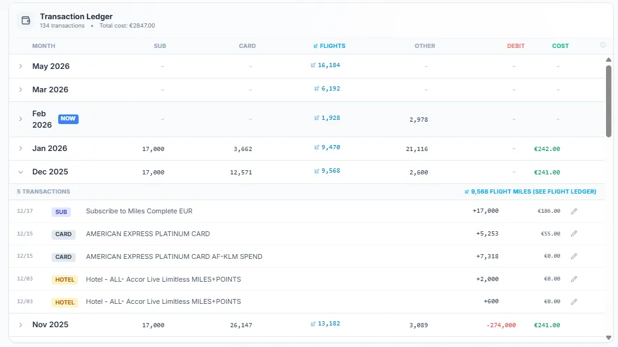Click the scrollbar up arrow
Image resolution: width=618 pixels, height=347 pixels.
609,59
